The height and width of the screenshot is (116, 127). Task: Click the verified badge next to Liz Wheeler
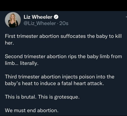56,17
